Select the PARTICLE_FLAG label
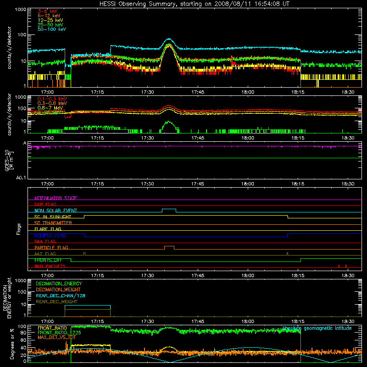 (x=51, y=247)
